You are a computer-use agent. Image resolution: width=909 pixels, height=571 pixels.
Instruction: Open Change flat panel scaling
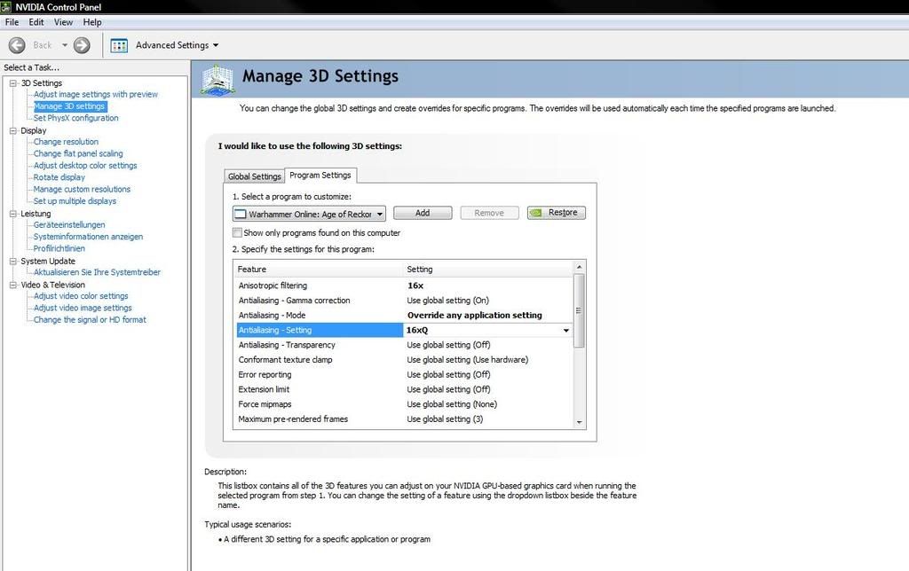coord(78,154)
